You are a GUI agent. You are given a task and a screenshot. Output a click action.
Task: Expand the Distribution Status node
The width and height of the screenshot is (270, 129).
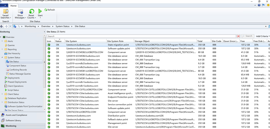pyautogui.click(x=2, y=102)
